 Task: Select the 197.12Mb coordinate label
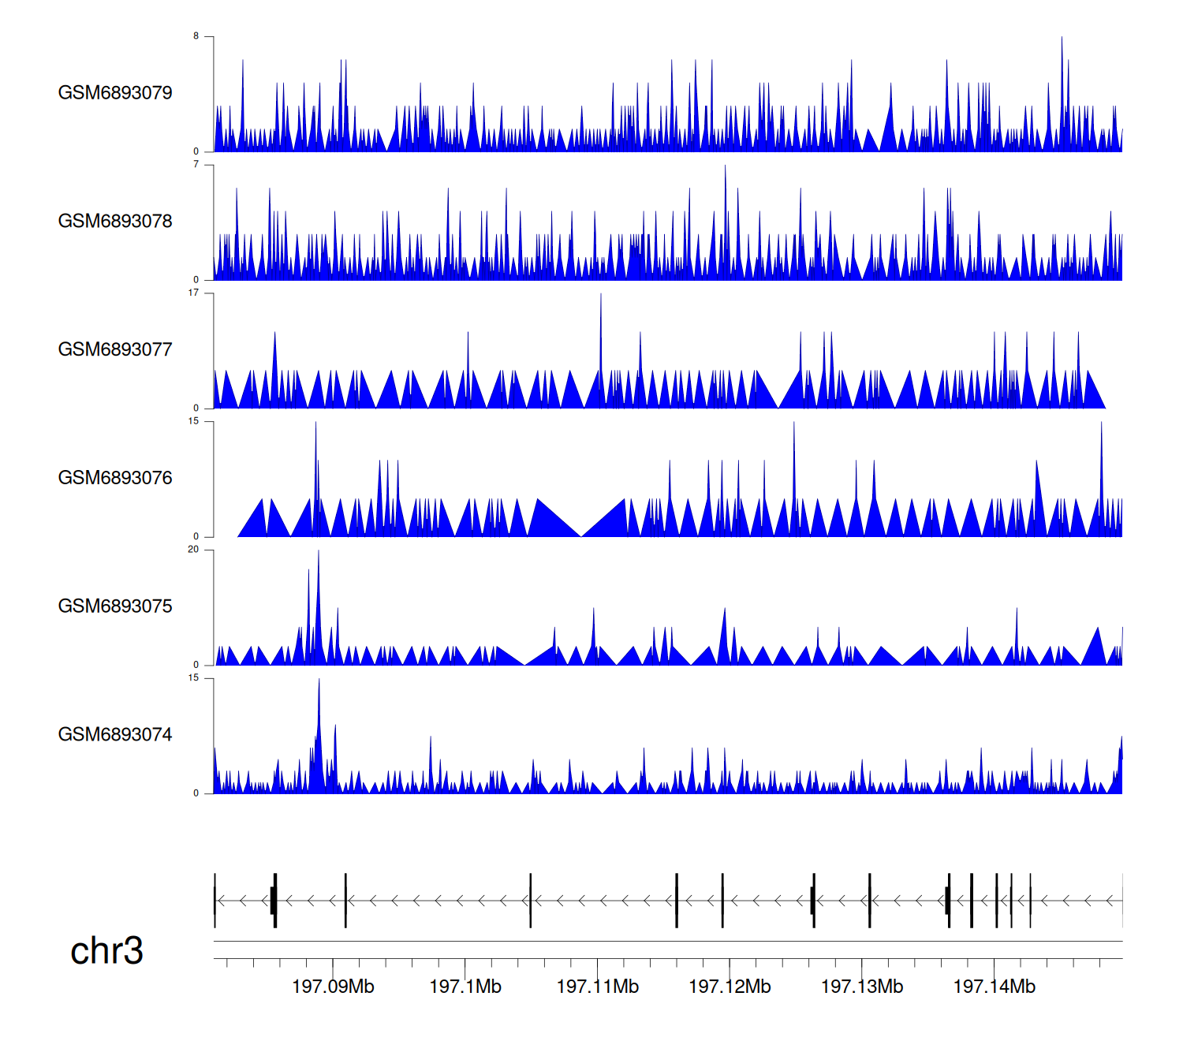[730, 987]
